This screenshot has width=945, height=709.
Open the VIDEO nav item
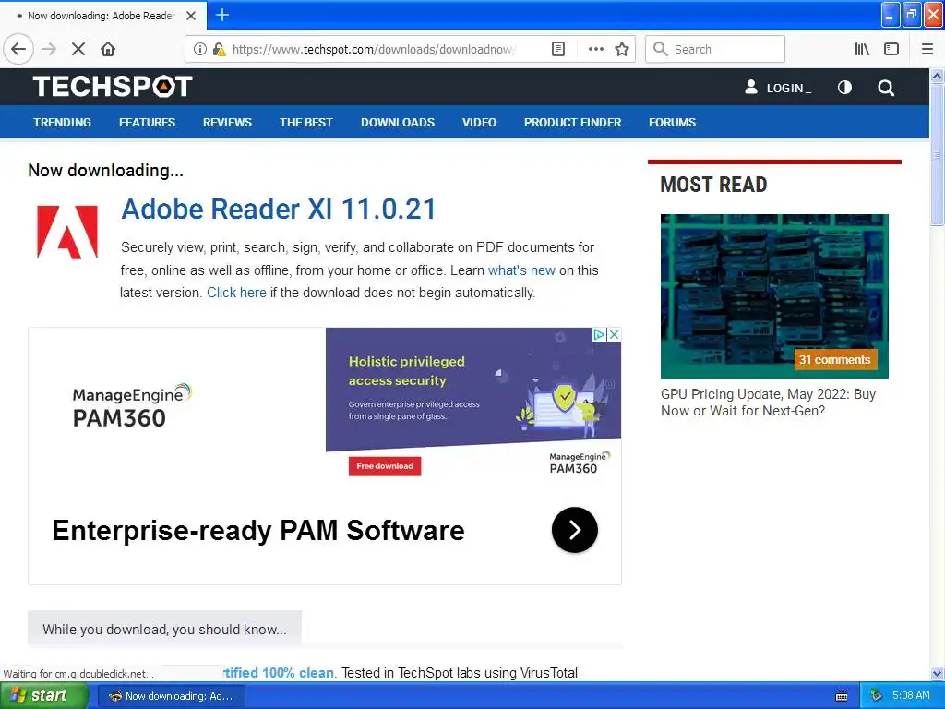pos(479,123)
